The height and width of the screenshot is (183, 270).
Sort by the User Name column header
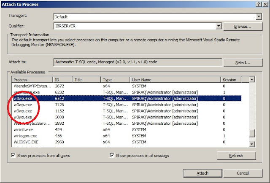point(175,80)
